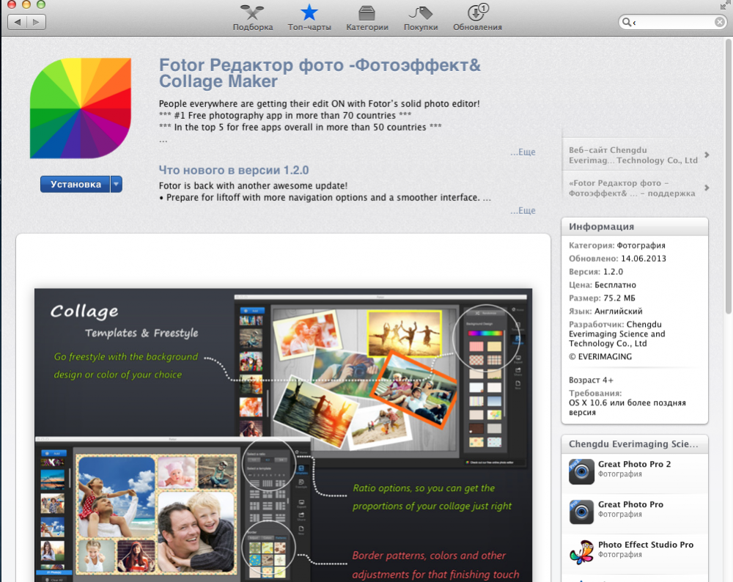Go forward with the right arrow button
This screenshot has width=733, height=582.
click(37, 22)
